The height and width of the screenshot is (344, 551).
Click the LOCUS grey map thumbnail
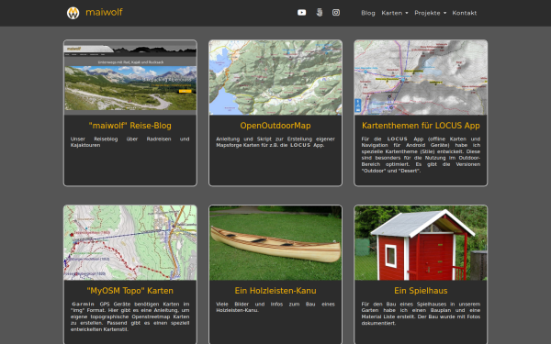point(421,78)
